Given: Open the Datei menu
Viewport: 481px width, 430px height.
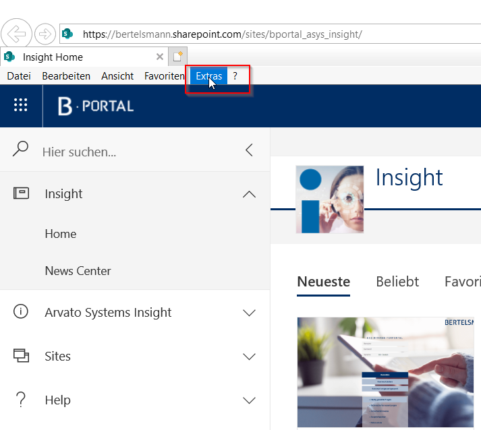Looking at the screenshot, I should [19, 76].
